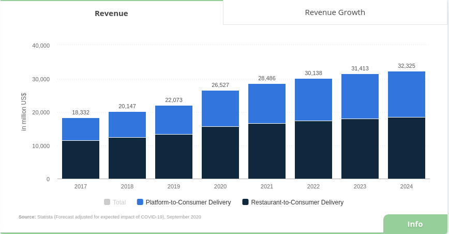This screenshot has width=449, height=234.
Task: Click the 18,332 total value label
Action: tap(81, 112)
